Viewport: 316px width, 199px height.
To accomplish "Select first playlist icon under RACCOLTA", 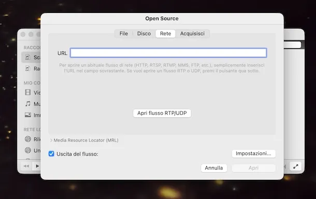I will click(x=28, y=58).
